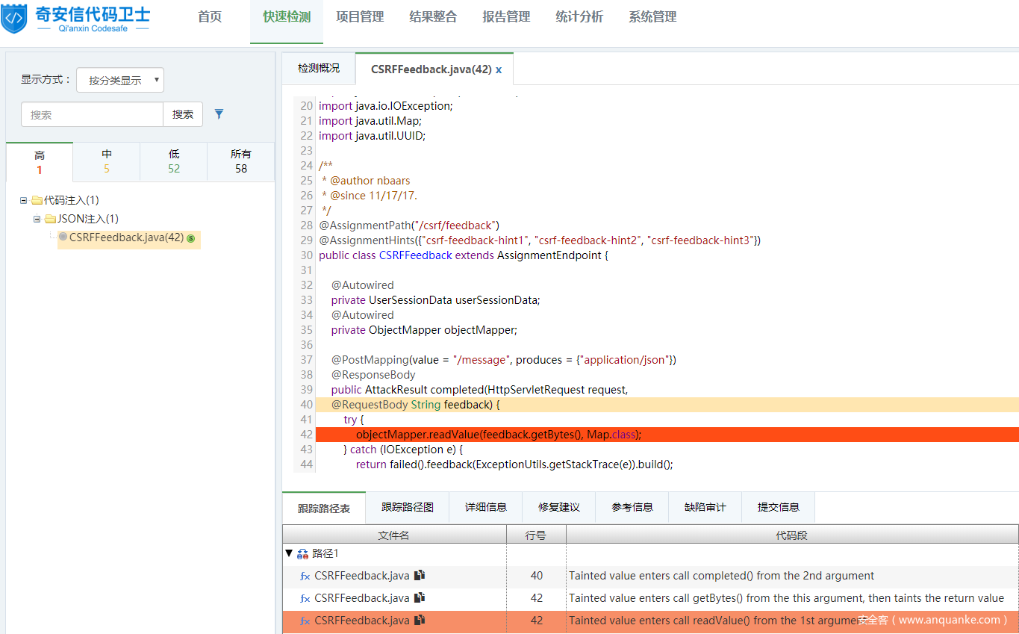This screenshot has height=634, width=1019.
Task: Click grey status circle before CSRFFeedback.java(42)
Action: (x=63, y=237)
